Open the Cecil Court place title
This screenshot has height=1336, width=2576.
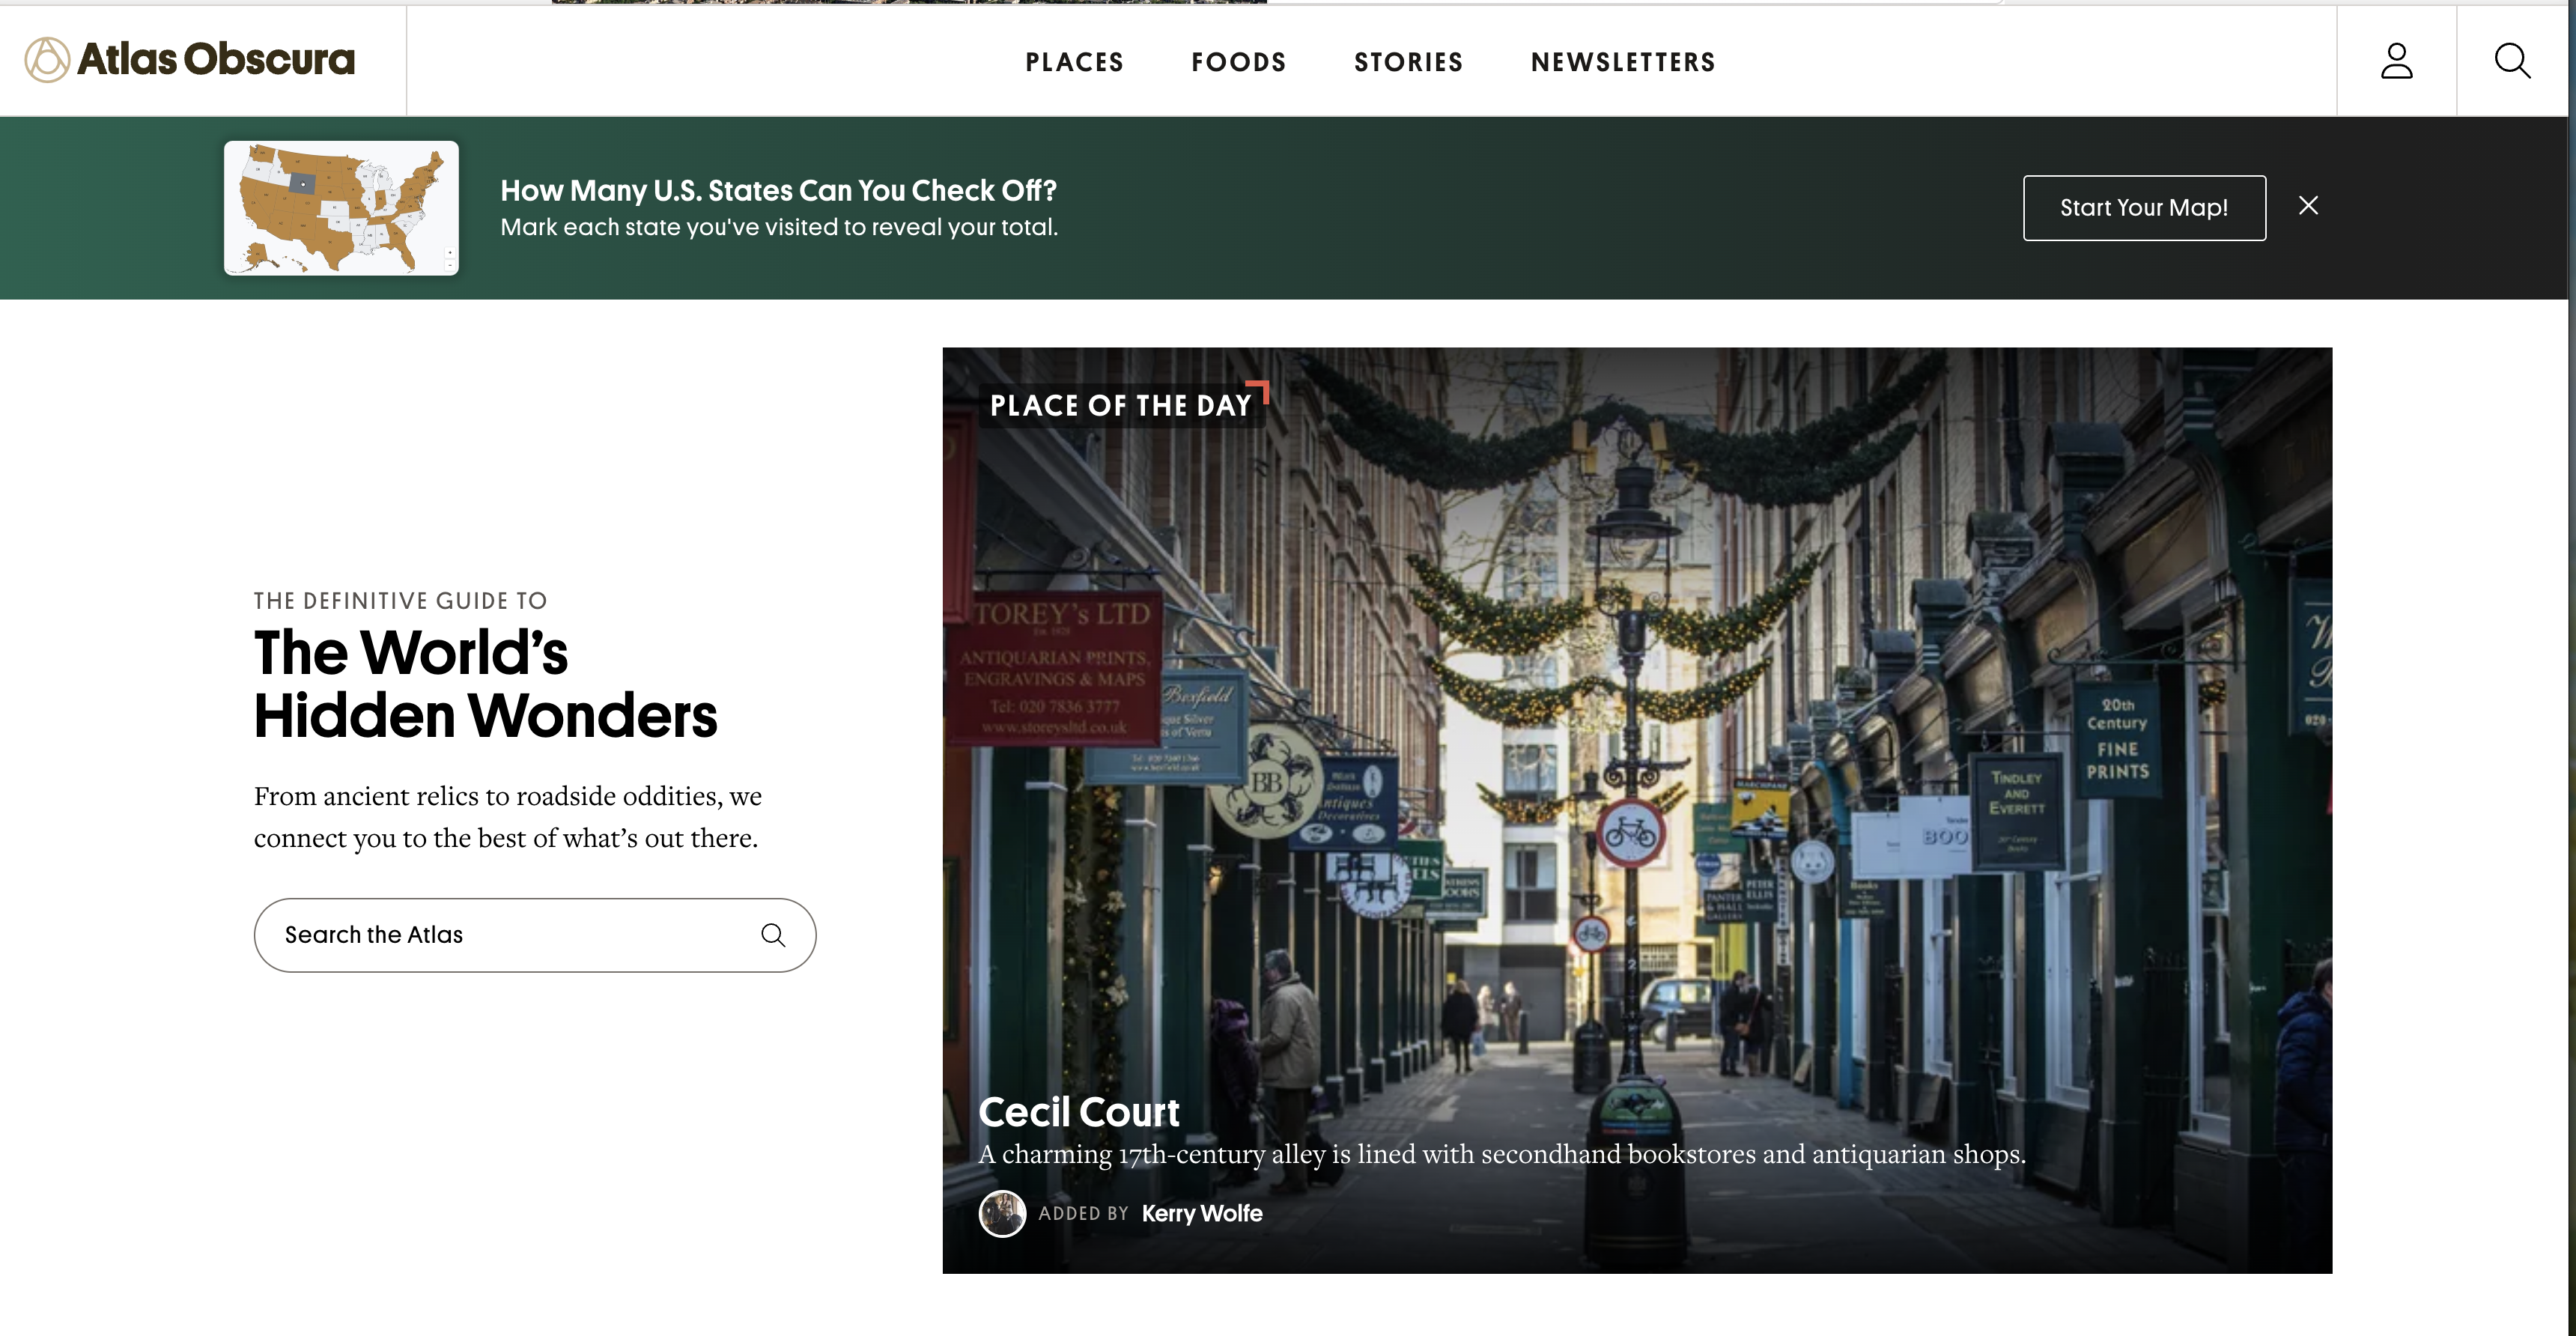point(1078,1112)
